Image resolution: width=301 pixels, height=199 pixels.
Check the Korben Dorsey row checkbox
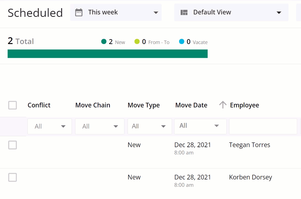(x=13, y=178)
